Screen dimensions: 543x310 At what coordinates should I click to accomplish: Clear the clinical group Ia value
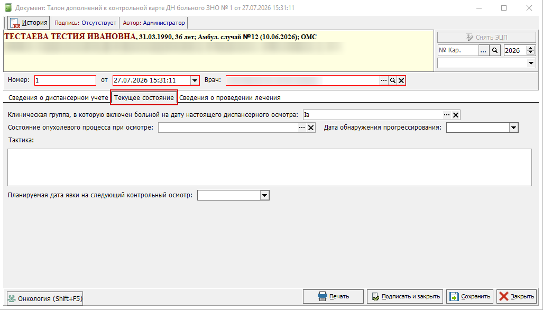tap(456, 115)
